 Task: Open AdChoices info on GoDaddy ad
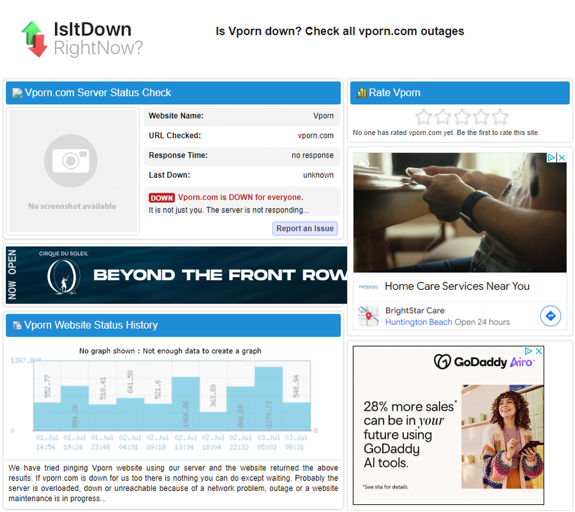pyautogui.click(x=528, y=351)
